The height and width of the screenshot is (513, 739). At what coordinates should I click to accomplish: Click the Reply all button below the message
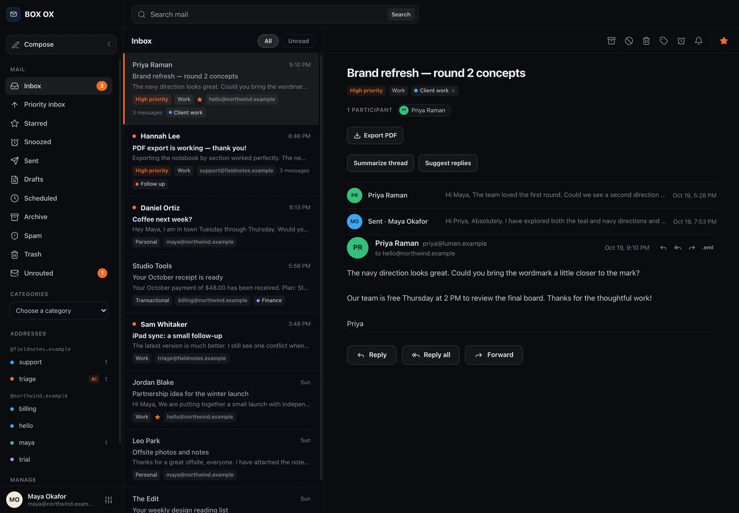point(431,355)
